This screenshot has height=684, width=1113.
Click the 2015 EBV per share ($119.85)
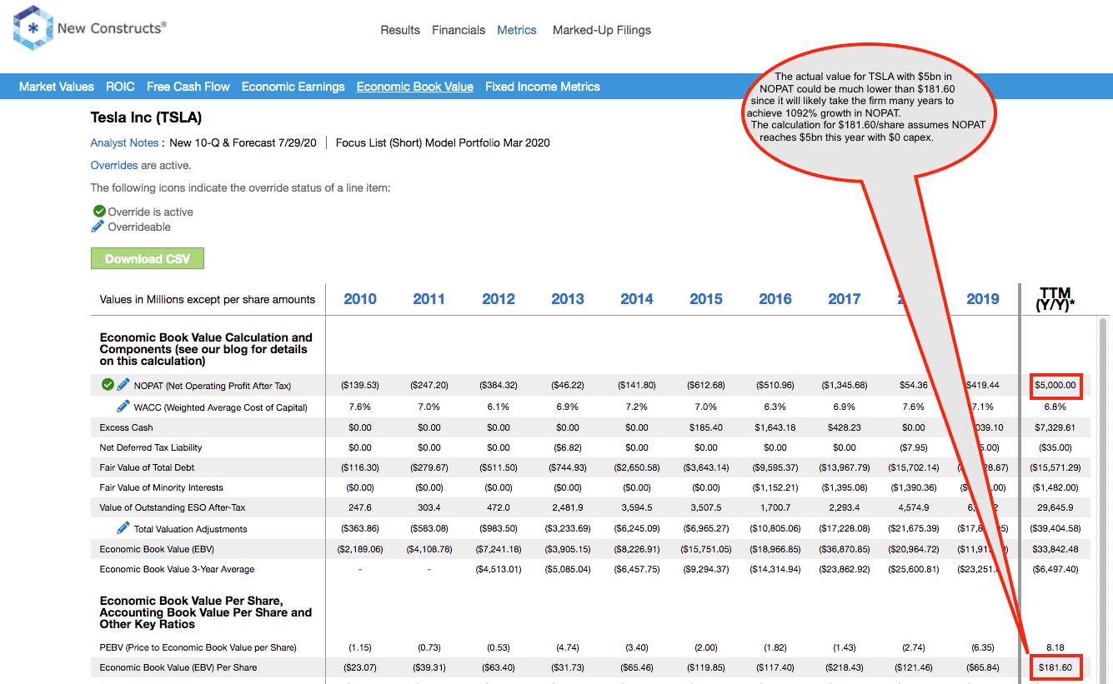tap(706, 667)
